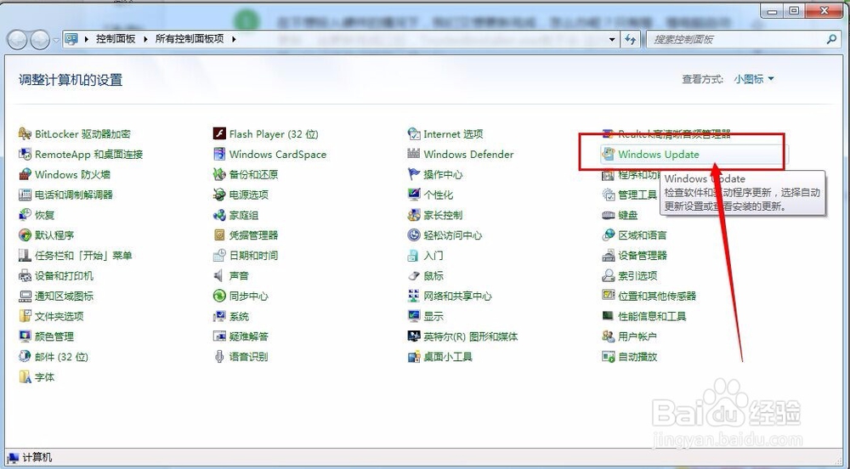This screenshot has height=469, width=850.
Task: Open the 凭据管理器 icon
Action: click(219, 235)
